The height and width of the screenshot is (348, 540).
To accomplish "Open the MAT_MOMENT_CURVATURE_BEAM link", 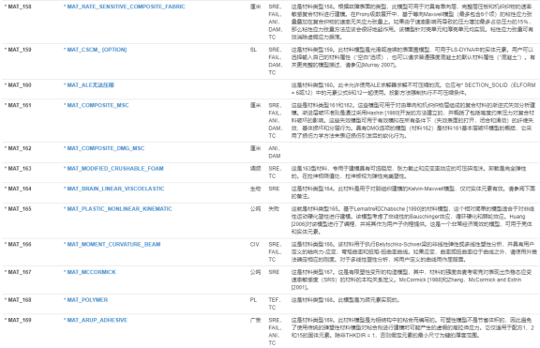I will 112,244.
